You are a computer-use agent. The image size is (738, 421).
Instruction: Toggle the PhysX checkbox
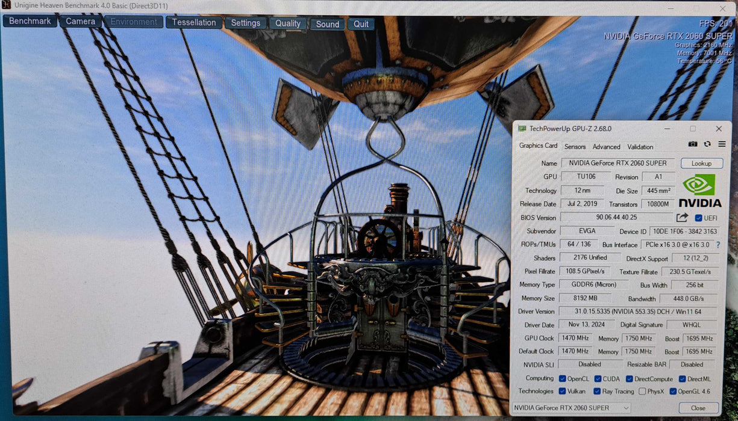[x=642, y=391]
